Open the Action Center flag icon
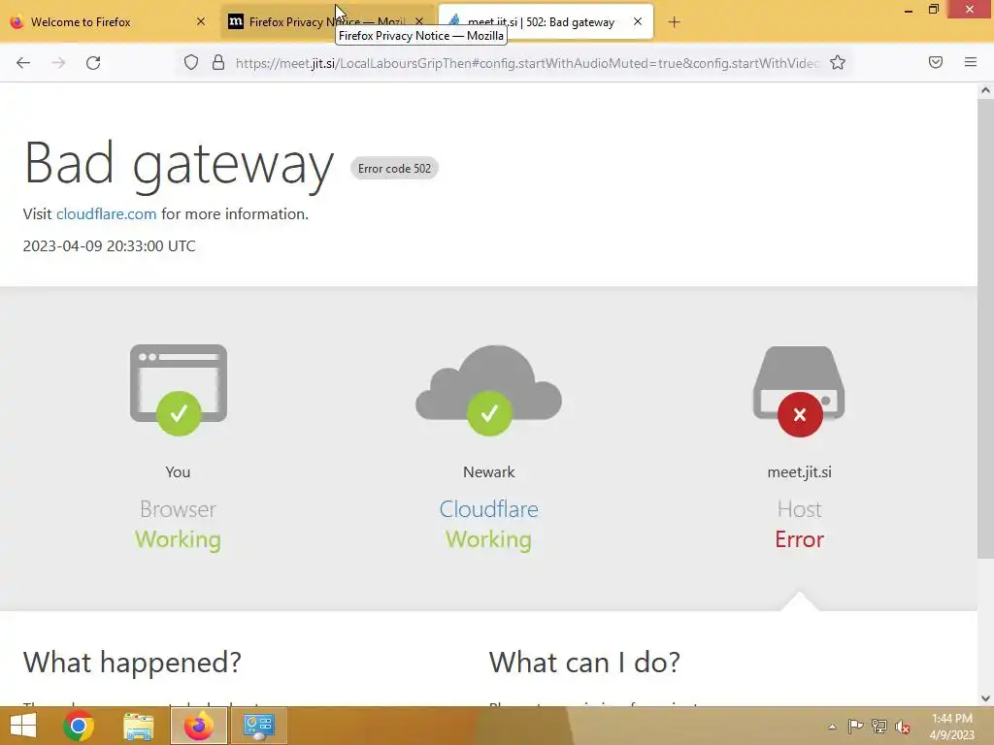Screen dimensions: 994x745 [x=855, y=727]
